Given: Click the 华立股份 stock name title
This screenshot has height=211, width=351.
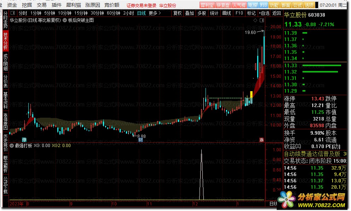Looking at the screenshot, I should click(295, 15).
